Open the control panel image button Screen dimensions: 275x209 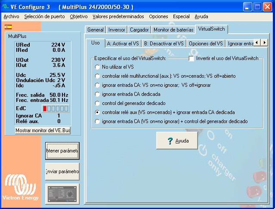(x=62, y=194)
